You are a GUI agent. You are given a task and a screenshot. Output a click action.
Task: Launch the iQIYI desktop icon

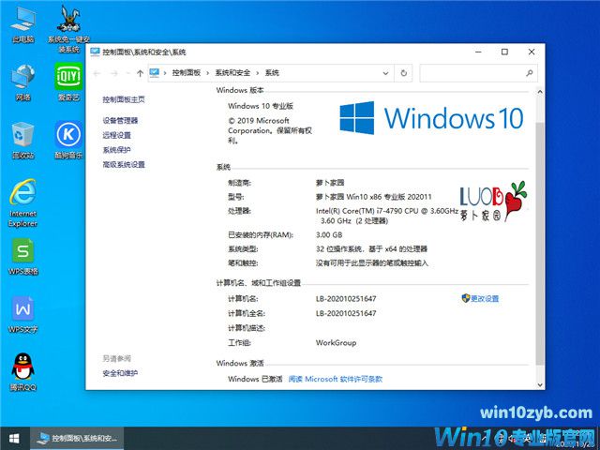tap(68, 82)
